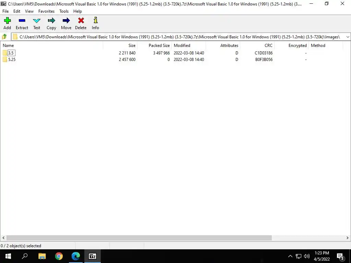Go up one folder level
The width and height of the screenshot is (351, 263).
point(4,37)
